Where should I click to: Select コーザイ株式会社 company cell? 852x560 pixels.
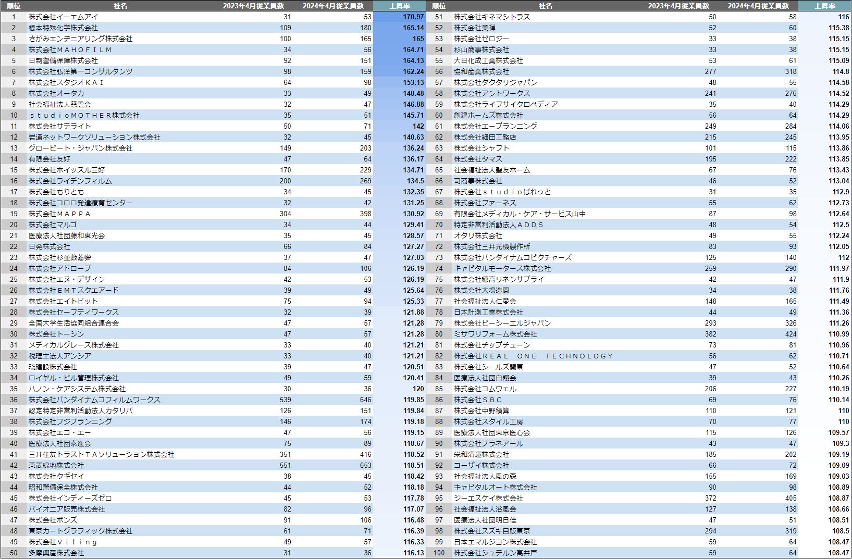tap(481, 465)
